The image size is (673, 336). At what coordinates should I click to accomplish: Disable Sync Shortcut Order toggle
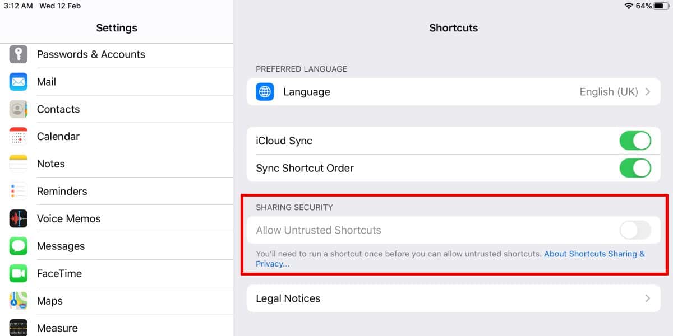coord(635,168)
